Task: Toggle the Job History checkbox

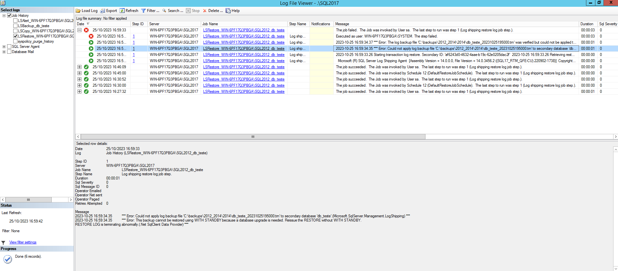Action: coord(9,16)
